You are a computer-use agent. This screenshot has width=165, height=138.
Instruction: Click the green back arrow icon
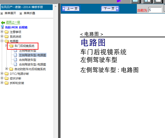coord(3,22)
